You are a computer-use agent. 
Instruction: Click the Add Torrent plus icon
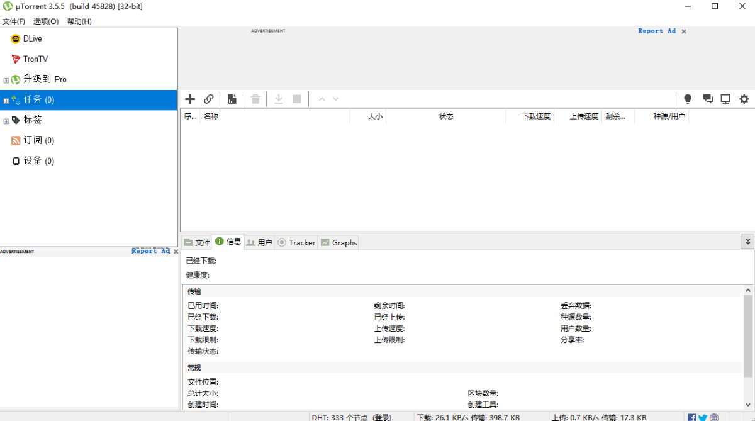190,99
